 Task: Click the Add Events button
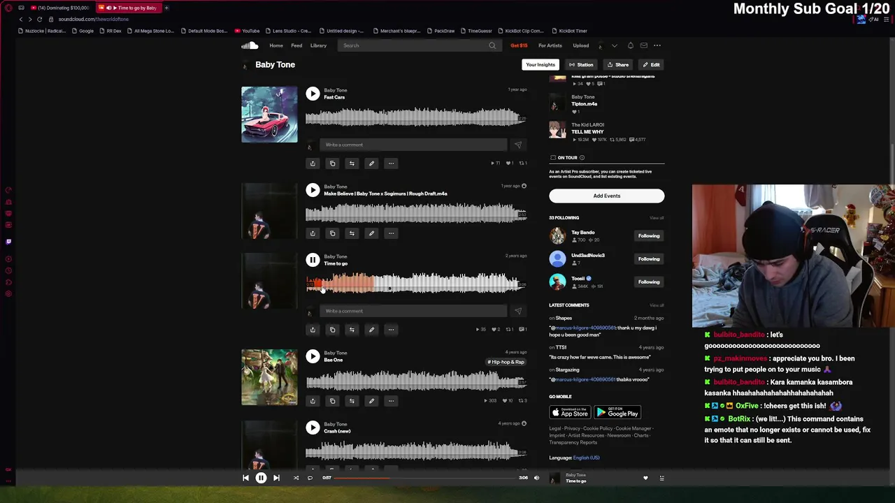click(x=606, y=196)
